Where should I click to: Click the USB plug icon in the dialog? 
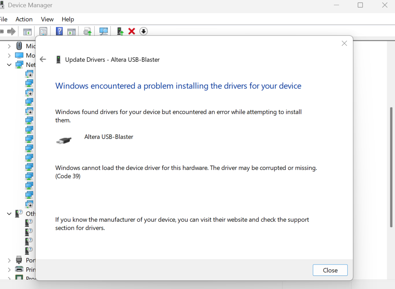click(64, 140)
